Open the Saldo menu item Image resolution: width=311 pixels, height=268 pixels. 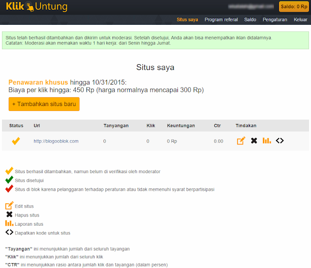(x=250, y=19)
